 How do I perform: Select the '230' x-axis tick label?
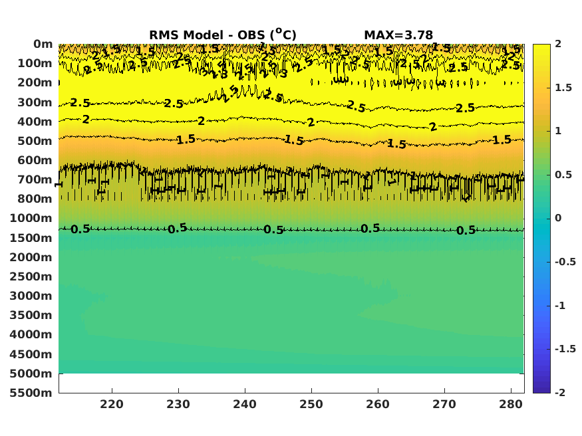pyautogui.click(x=178, y=404)
